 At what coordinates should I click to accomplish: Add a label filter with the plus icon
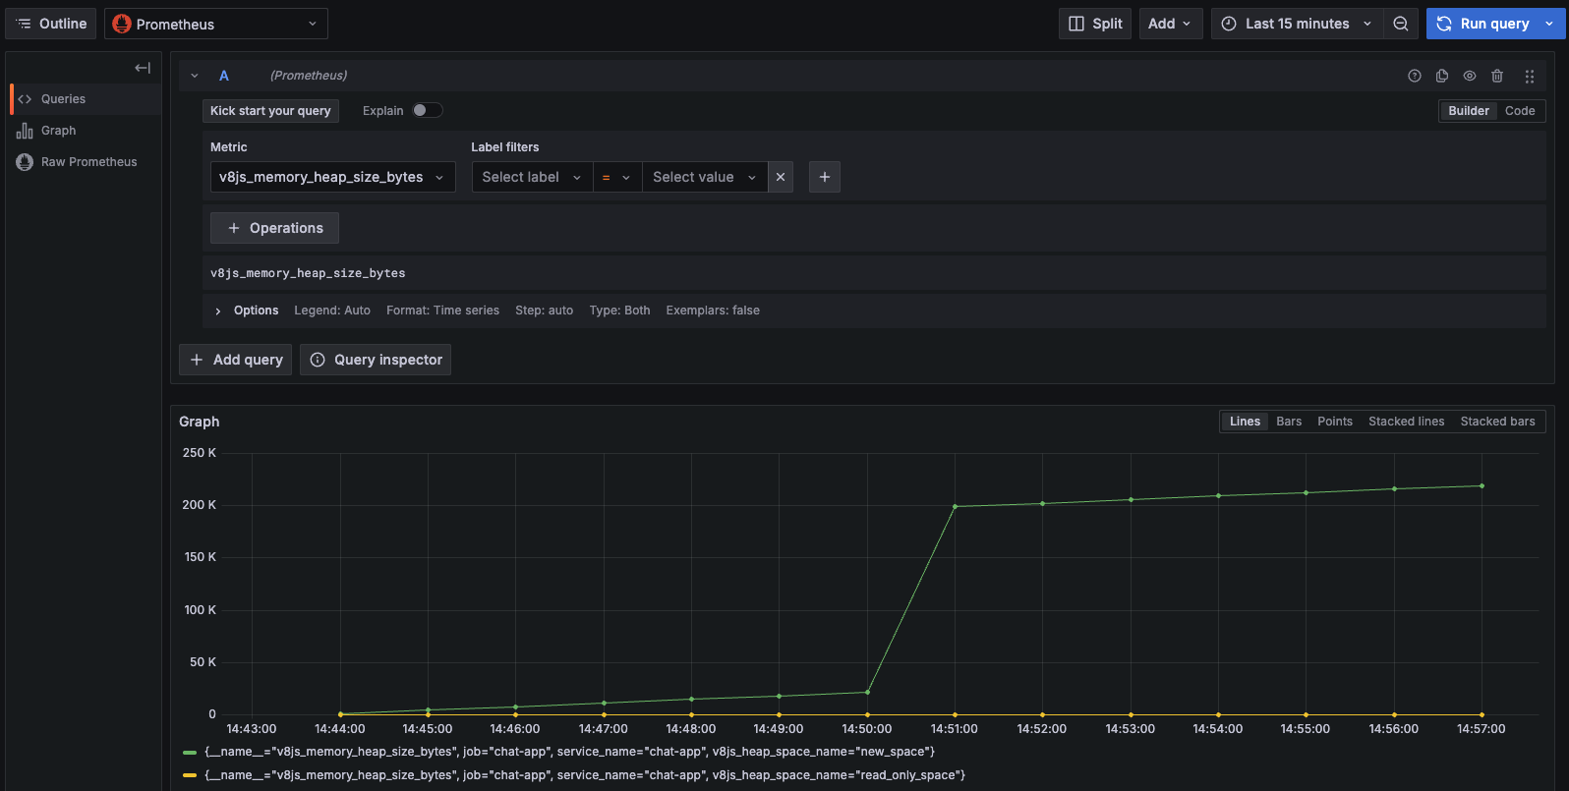(x=824, y=177)
